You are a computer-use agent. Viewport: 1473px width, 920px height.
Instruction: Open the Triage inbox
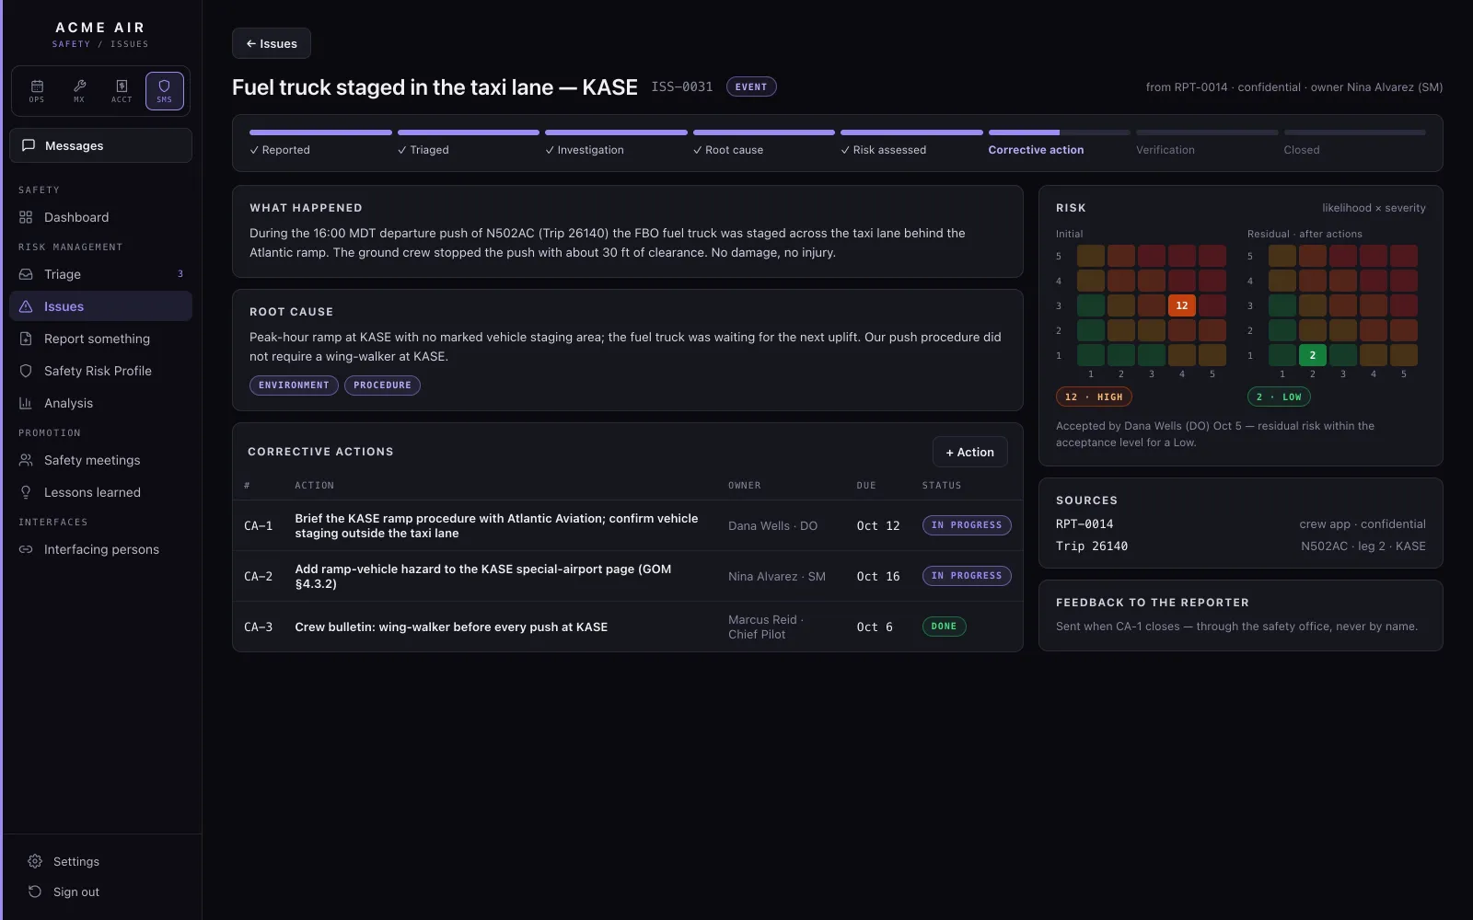(x=101, y=274)
